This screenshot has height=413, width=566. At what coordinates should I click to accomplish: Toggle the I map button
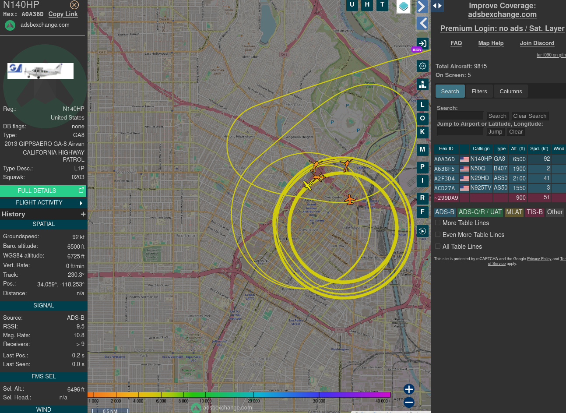[422, 181]
